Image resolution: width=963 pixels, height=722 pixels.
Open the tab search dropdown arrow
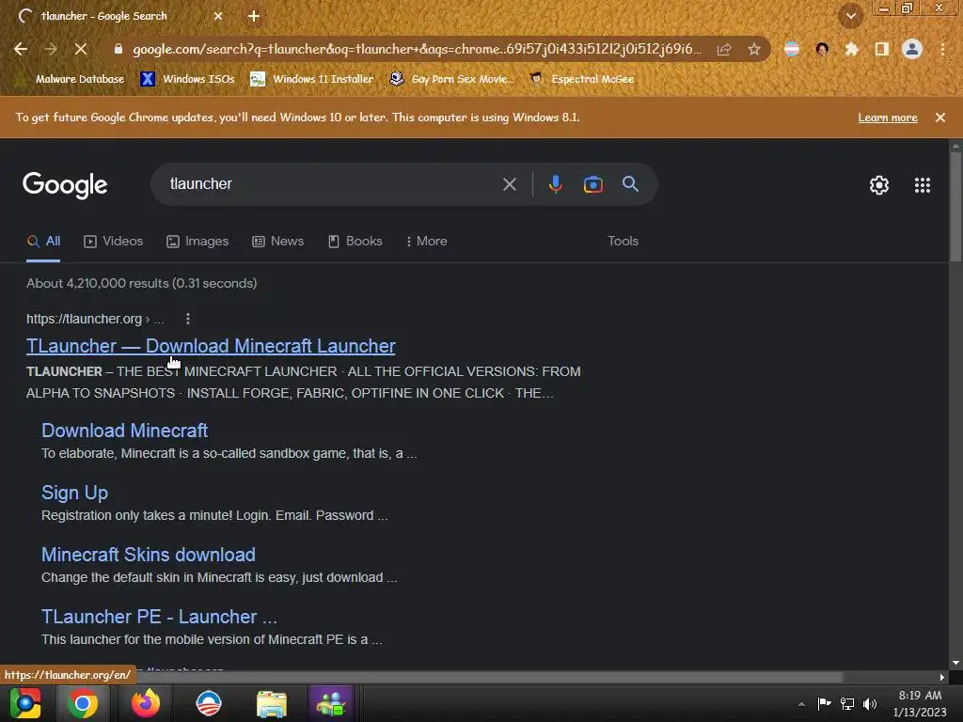point(850,16)
